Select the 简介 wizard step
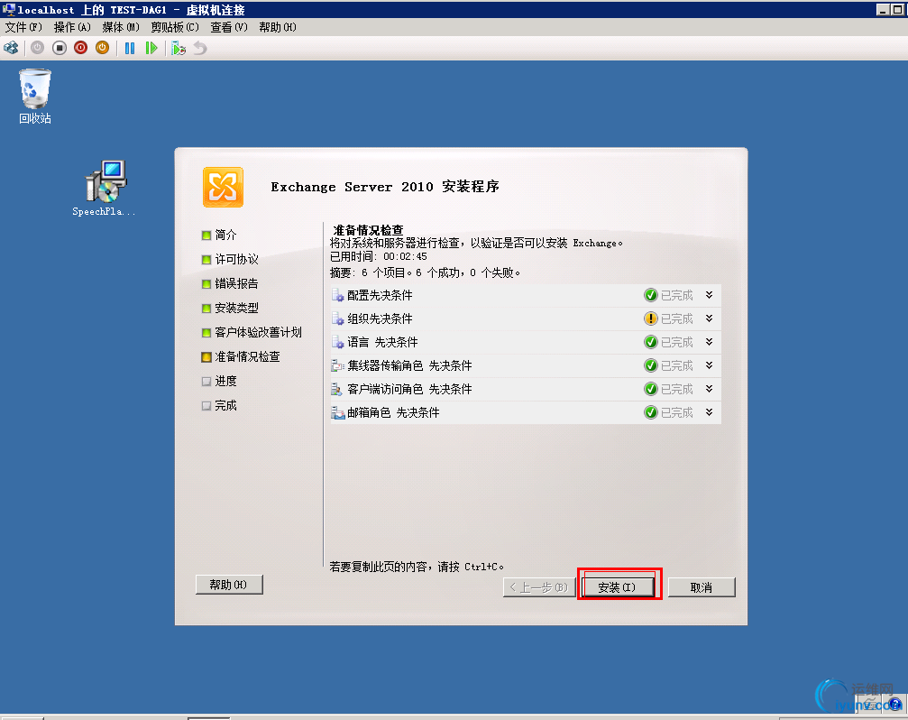The image size is (908, 720). click(x=225, y=235)
